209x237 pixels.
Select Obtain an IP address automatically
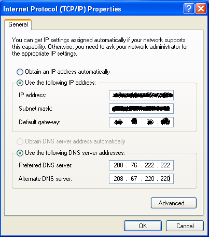tap(20, 72)
